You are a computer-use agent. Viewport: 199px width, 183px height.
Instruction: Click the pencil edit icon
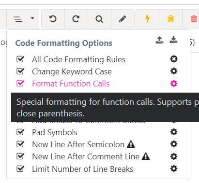coord(122,19)
